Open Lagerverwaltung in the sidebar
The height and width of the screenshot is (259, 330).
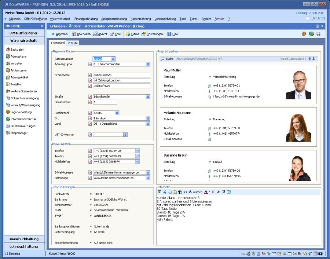click(21, 112)
